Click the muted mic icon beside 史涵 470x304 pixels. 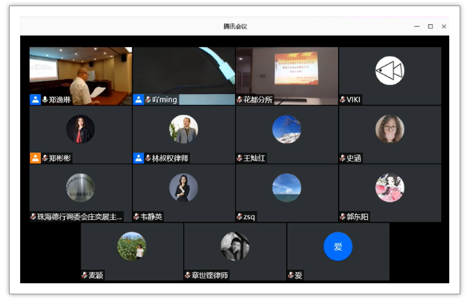click(342, 158)
